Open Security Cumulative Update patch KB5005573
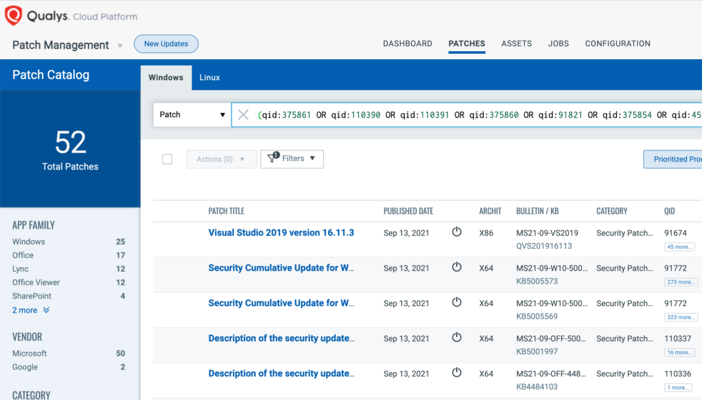The image size is (702, 400). [x=281, y=268]
